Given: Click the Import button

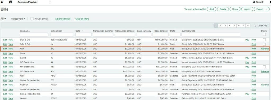Looking at the screenshot, I should click(247, 9).
